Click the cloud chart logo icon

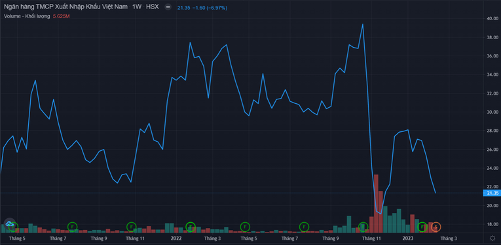(9, 225)
